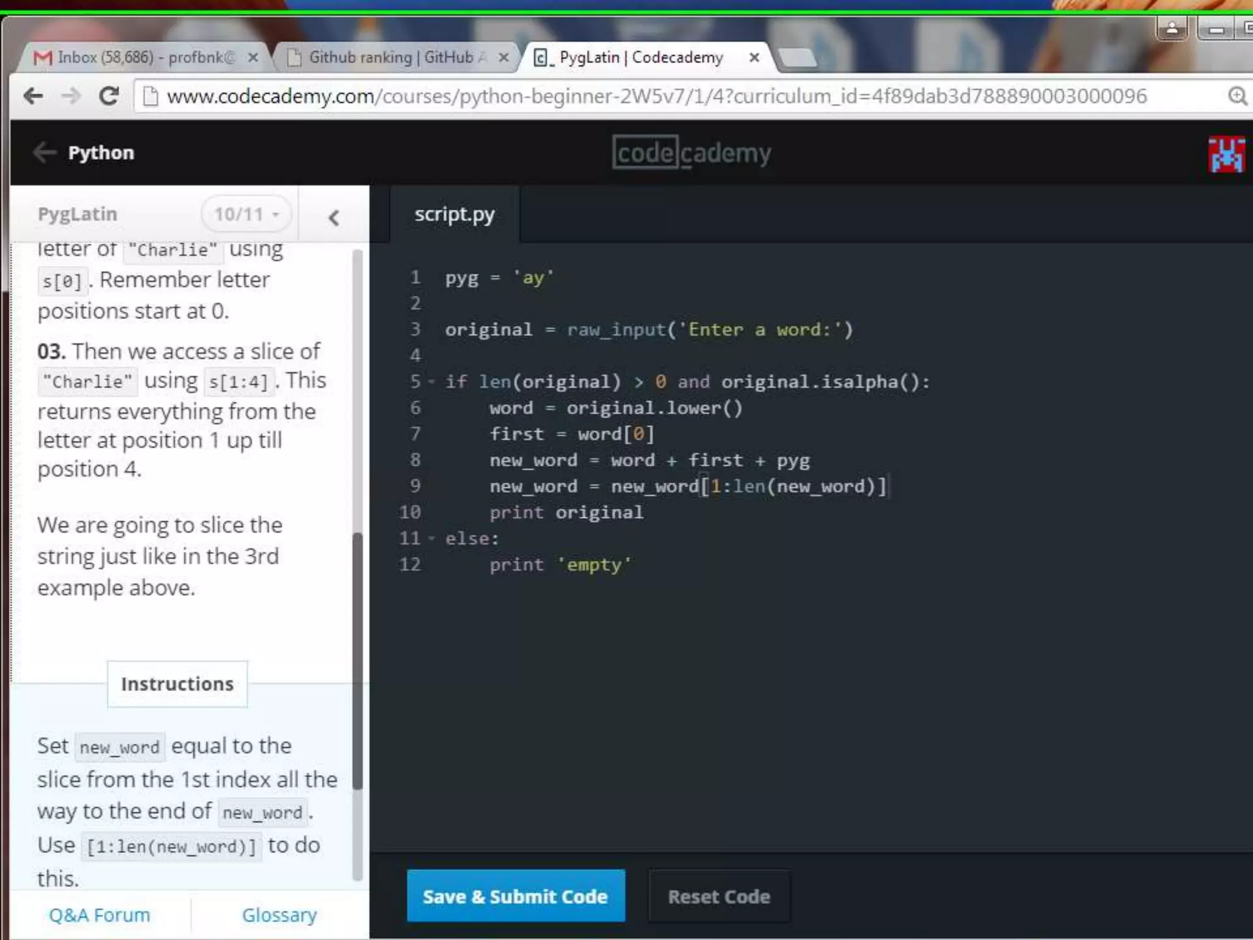
Task: Click line 8 new_word = word + first + pyg
Action: click(650, 460)
